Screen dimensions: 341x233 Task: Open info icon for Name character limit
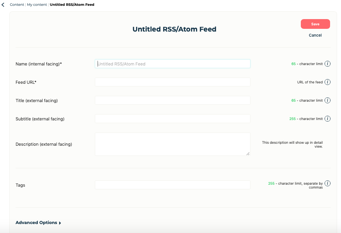coord(327,64)
